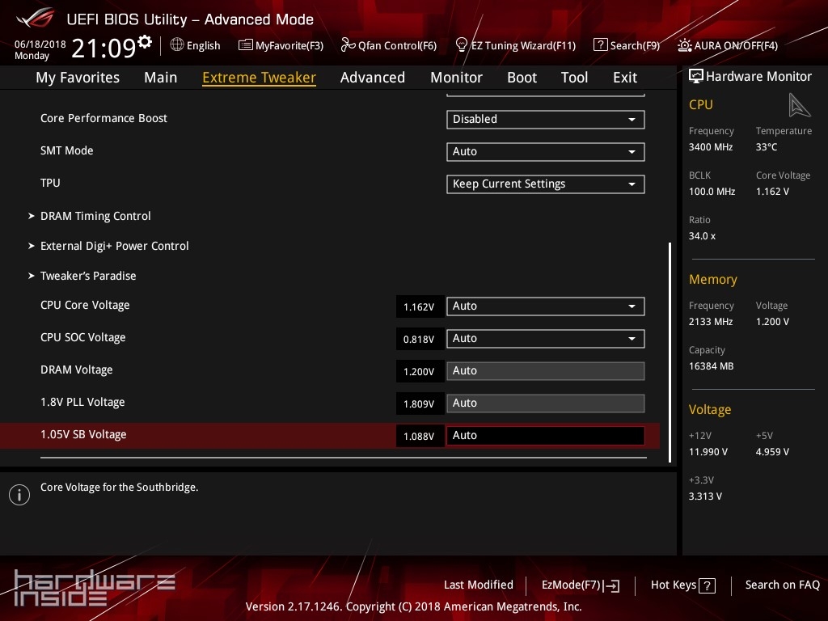Click the Hot Keys question mark icon
Screen dimensions: 828x621
coord(707,585)
